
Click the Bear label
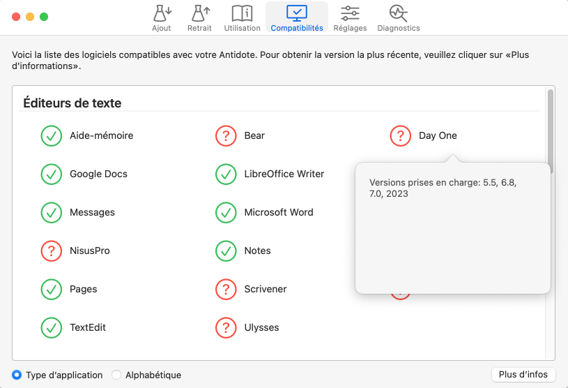pos(254,135)
